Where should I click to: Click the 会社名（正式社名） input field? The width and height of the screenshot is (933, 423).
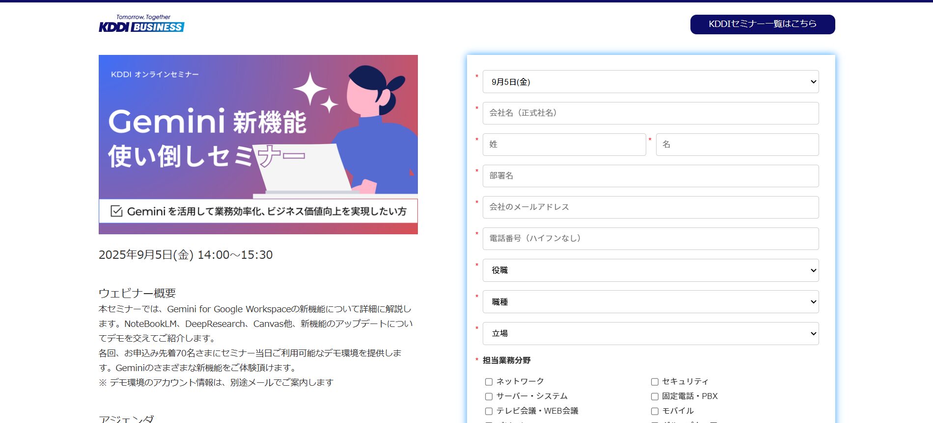[x=651, y=113]
